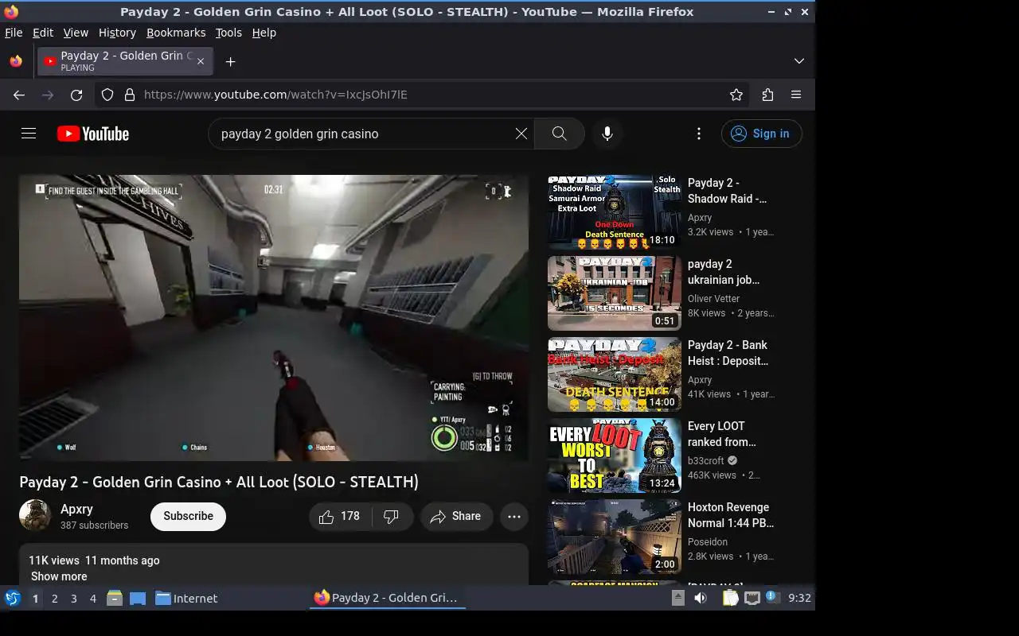Open the View menu
Image resolution: width=1019 pixels, height=636 pixels.
76,33
